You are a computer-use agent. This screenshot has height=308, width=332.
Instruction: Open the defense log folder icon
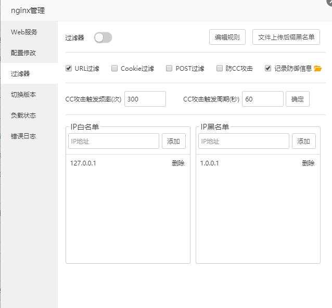[x=317, y=68]
